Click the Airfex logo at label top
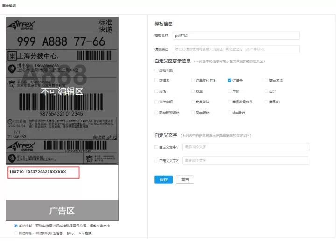 (21, 25)
